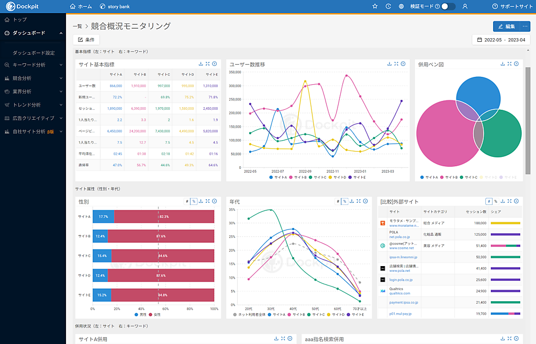536x344 pixels.
Task: Open the history clock icon in header
Action: point(388,6)
